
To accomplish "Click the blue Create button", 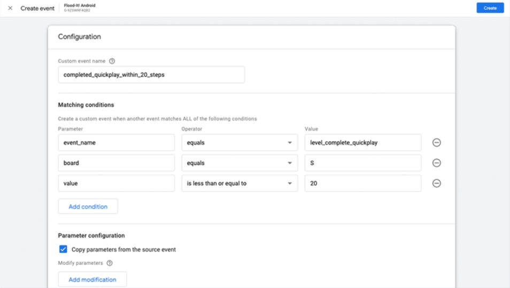I will (490, 8).
